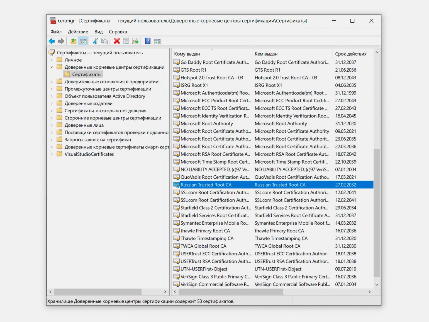
Task: Sort by the Срок действия column header
Action: coord(353,54)
